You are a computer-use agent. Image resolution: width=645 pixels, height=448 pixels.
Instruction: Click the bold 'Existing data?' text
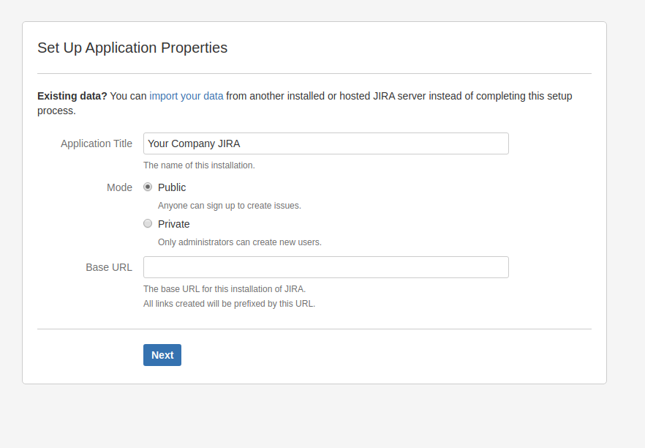click(x=72, y=96)
